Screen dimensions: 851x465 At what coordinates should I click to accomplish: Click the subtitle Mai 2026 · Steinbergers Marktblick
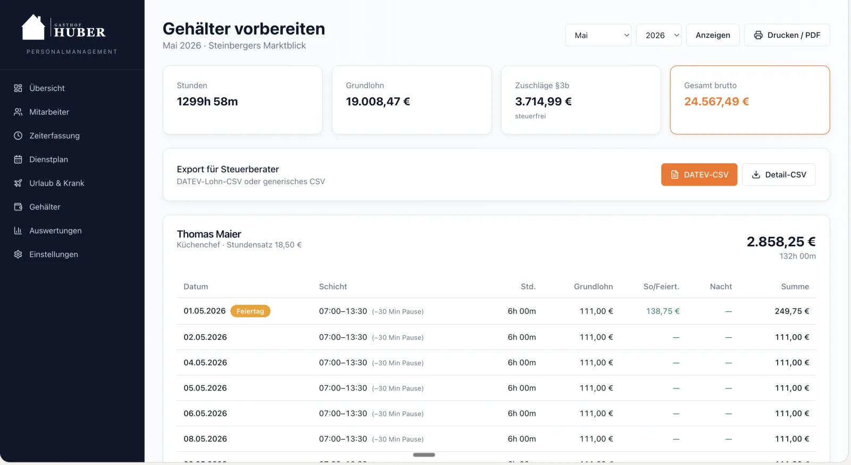[234, 46]
